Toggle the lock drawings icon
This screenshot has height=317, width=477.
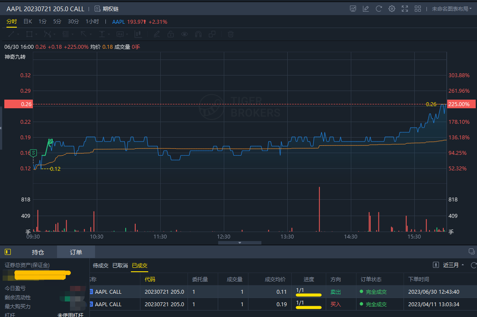pos(171,34)
